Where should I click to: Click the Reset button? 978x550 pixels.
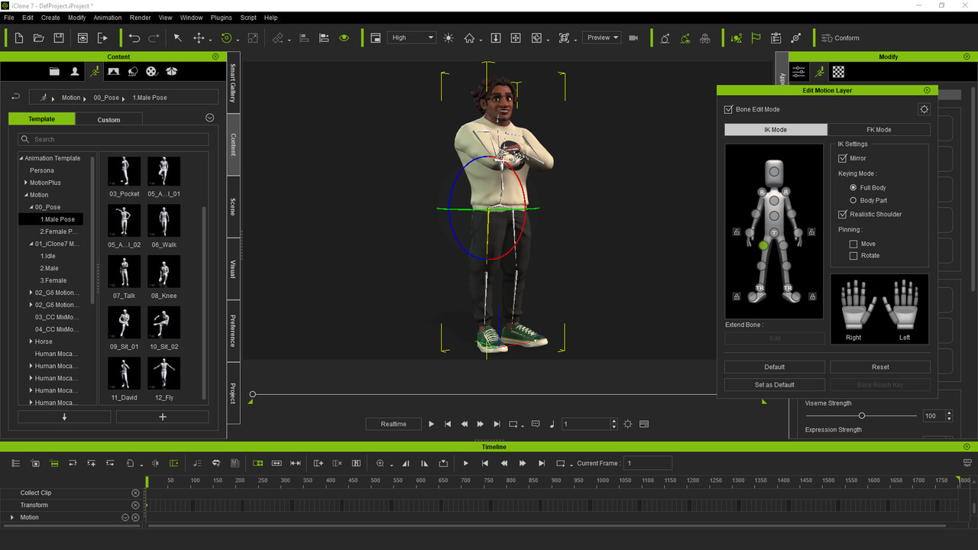click(x=880, y=367)
